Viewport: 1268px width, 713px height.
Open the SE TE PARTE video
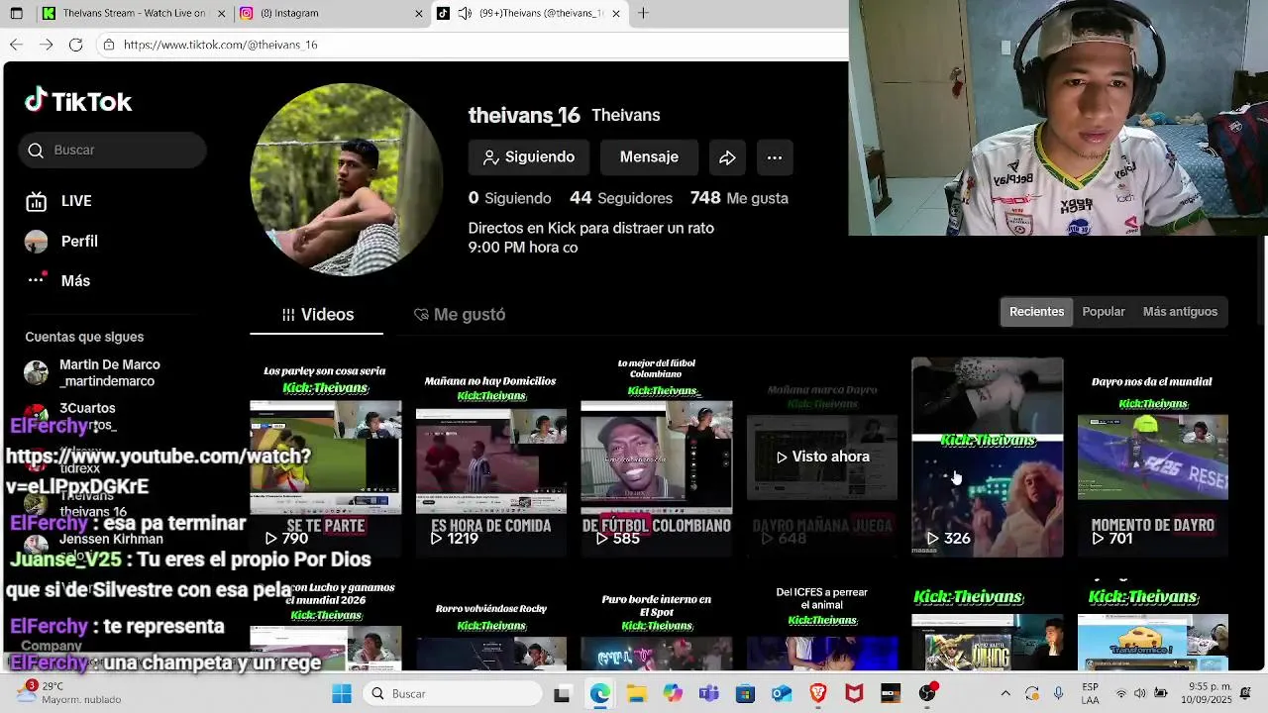326,457
